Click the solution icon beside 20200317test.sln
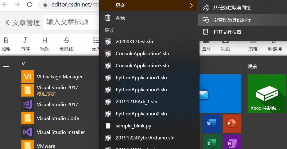Image resolution: width=287 pixels, height=149 pixels. pyautogui.click(x=108, y=41)
